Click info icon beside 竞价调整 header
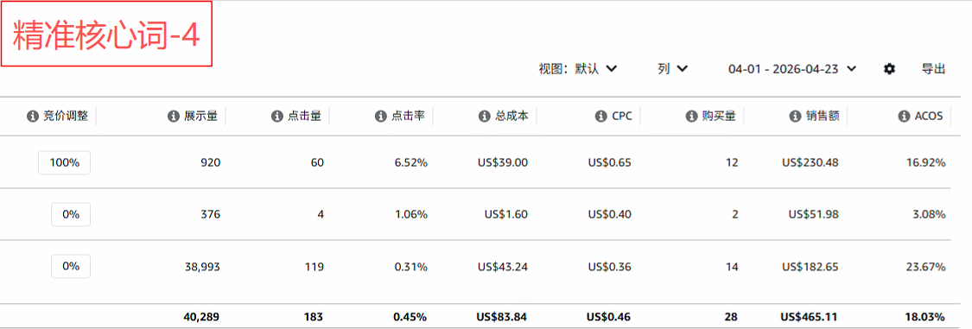 point(33,116)
